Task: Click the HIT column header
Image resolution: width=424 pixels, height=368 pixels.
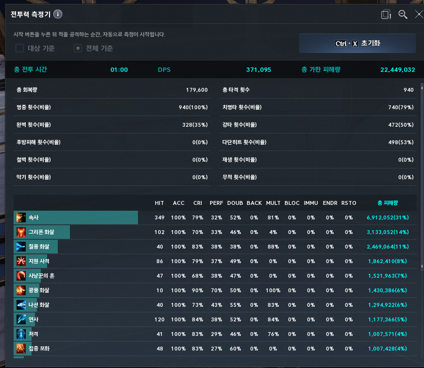Action: click(x=159, y=202)
